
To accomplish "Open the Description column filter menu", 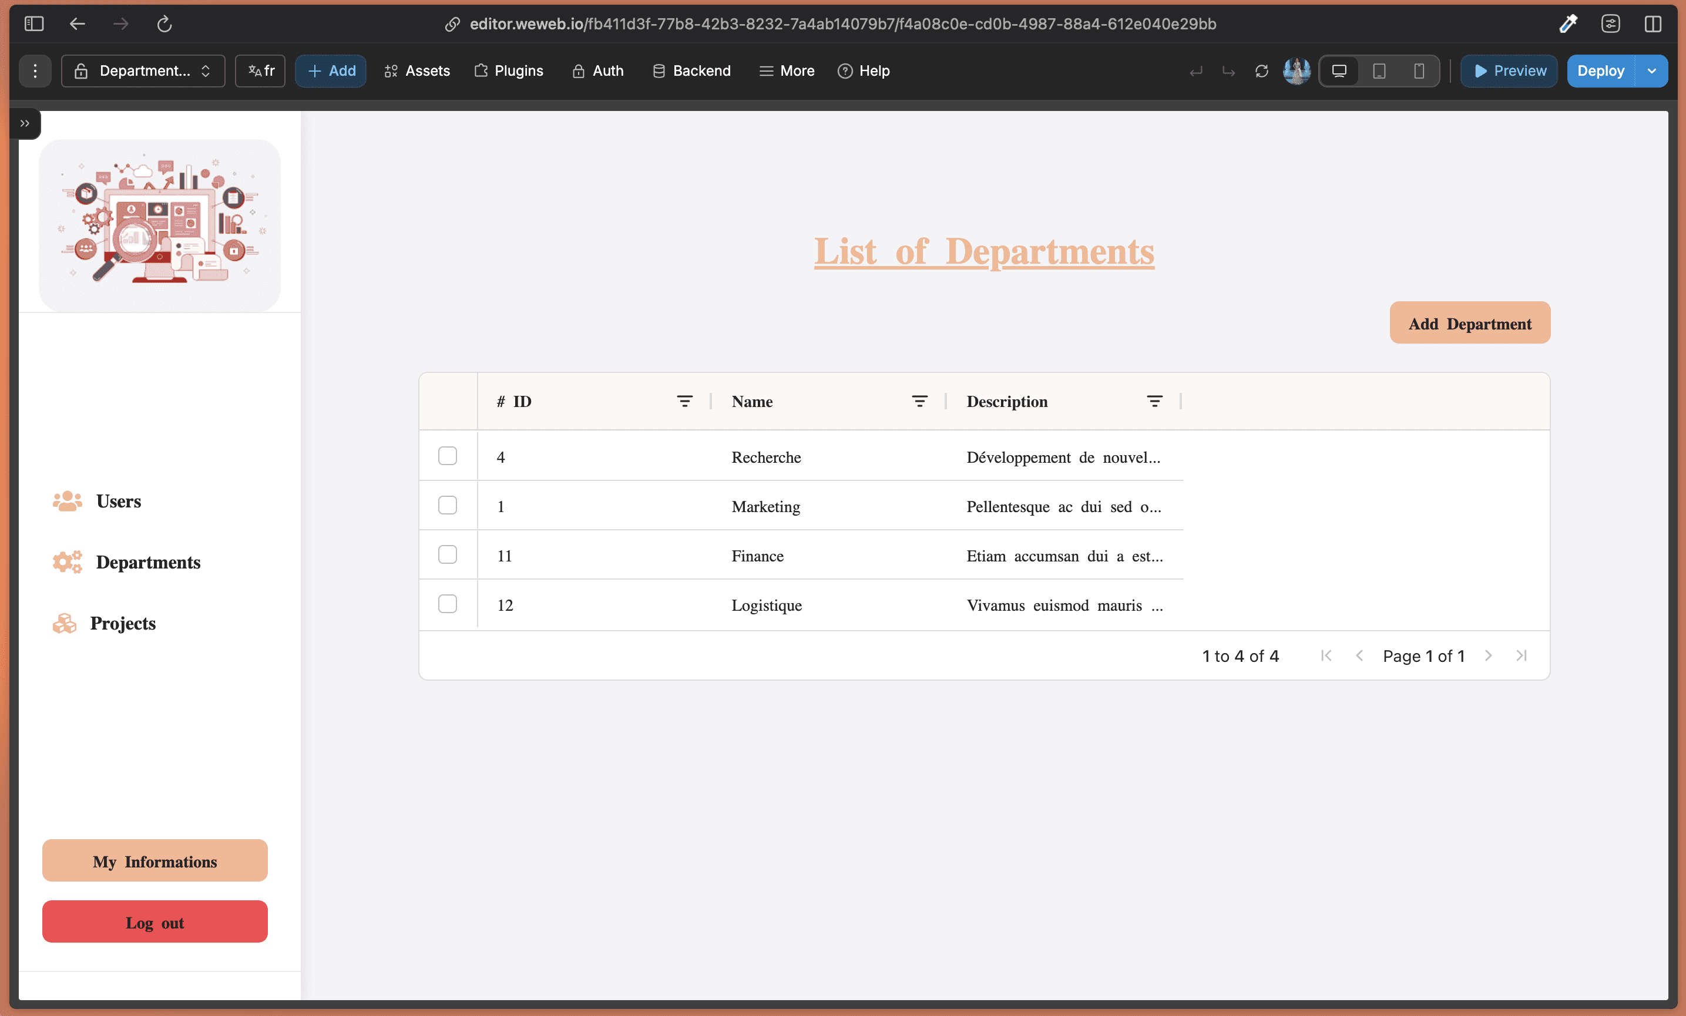I will tap(1155, 402).
